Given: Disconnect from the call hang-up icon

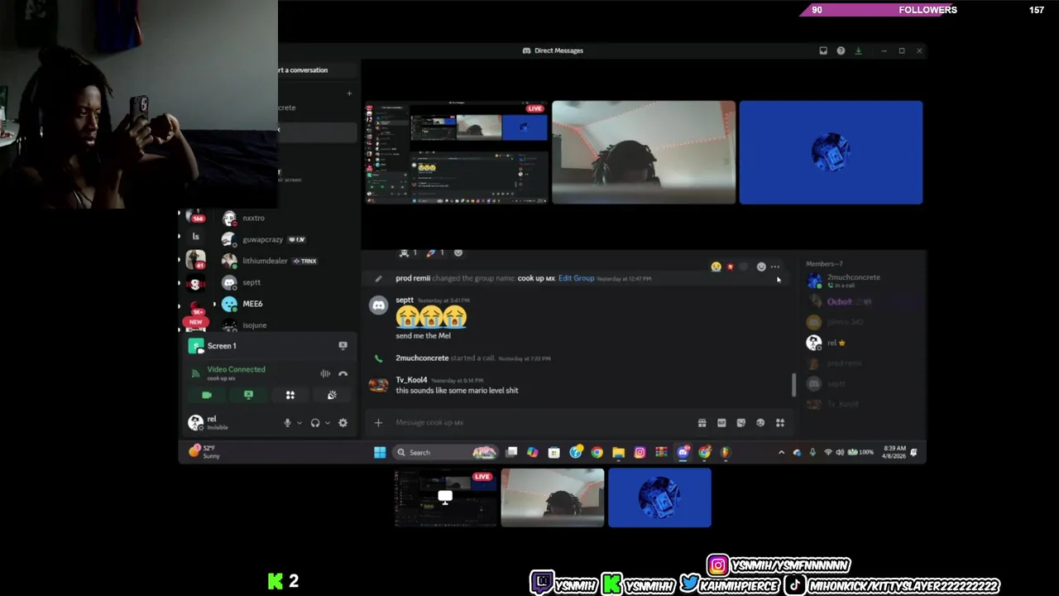Looking at the screenshot, I should point(343,373).
